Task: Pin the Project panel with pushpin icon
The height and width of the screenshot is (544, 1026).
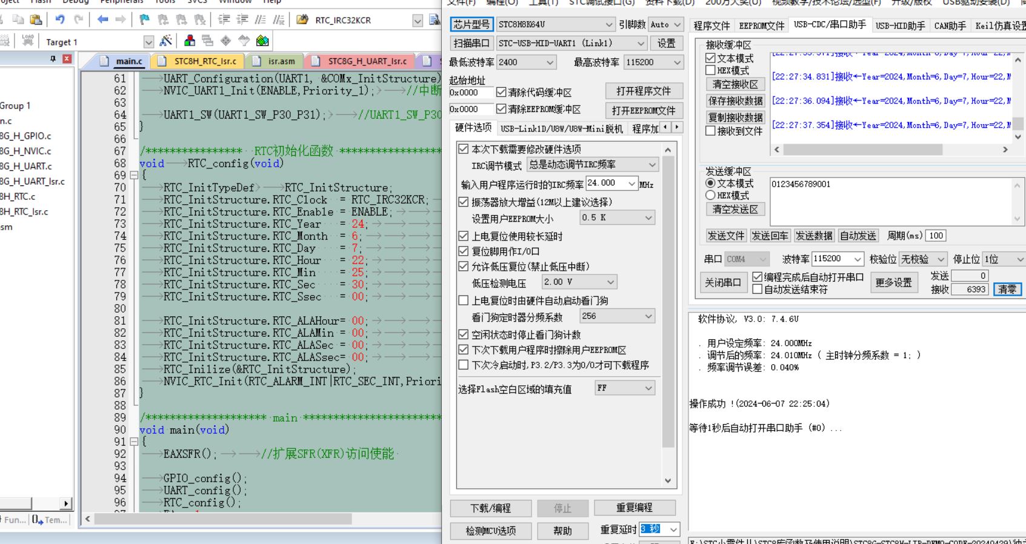Action: tap(53, 59)
